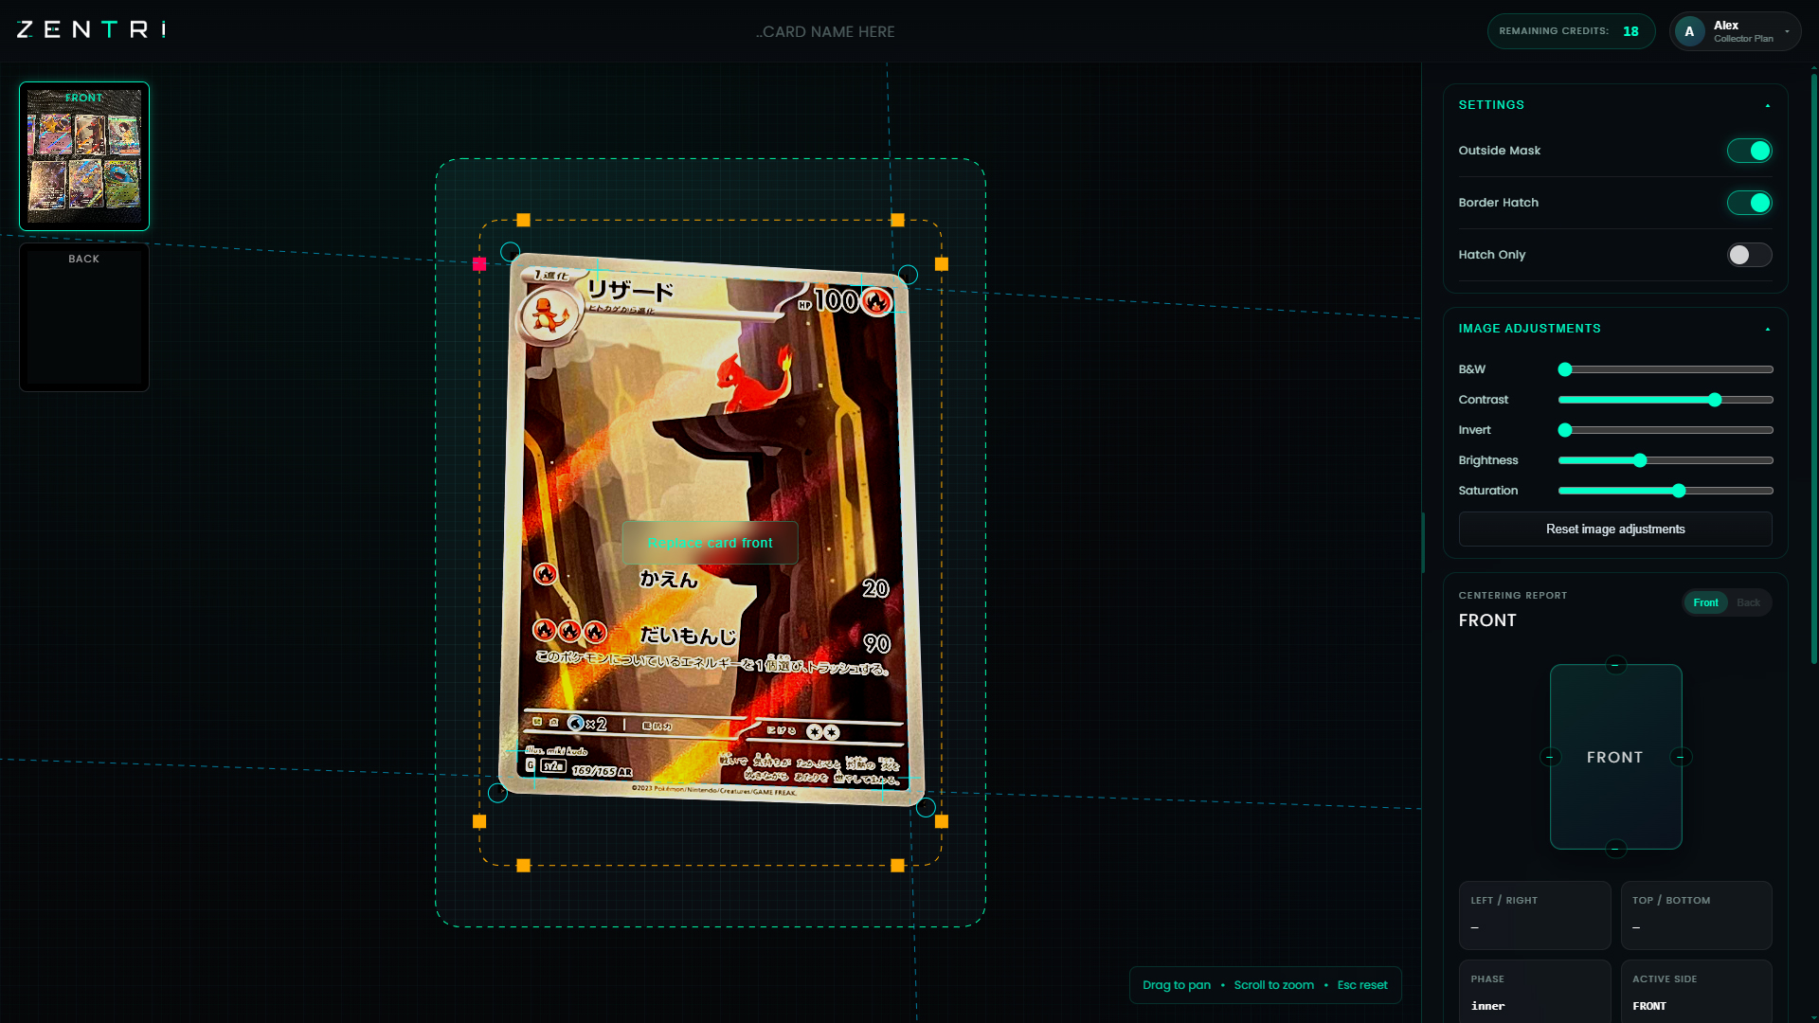Click the 'Drag to pan' hint text
This screenshot has width=1819, height=1023.
pos(1177,985)
